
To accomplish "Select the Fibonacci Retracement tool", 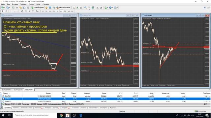I will tap(26, 11).
